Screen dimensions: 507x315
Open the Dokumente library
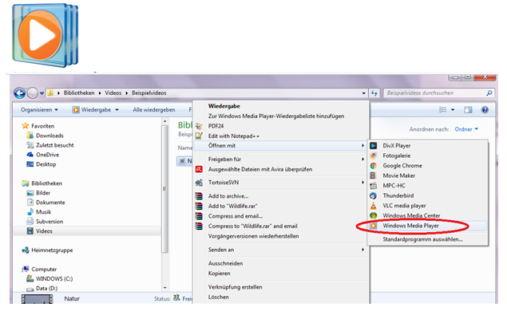[x=50, y=203]
